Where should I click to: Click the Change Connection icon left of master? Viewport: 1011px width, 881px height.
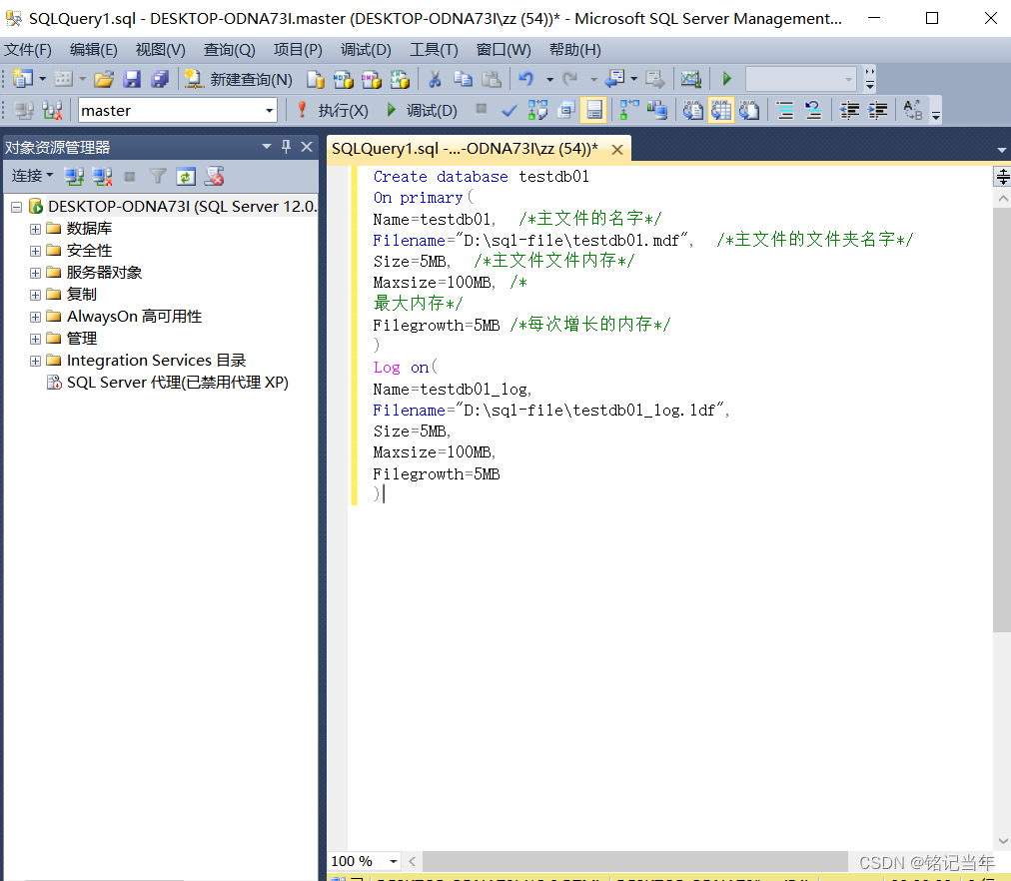pos(52,110)
